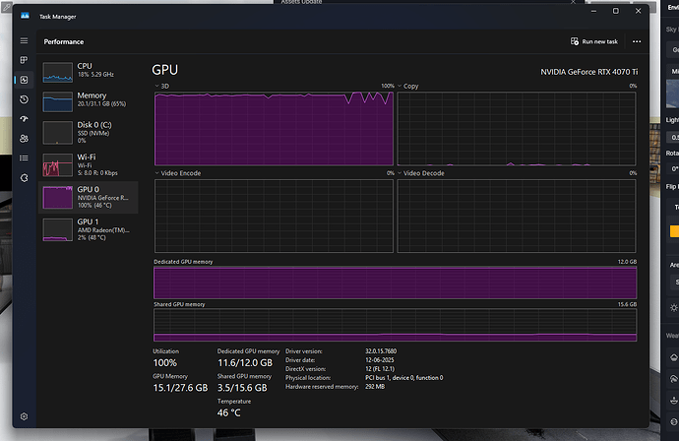This screenshot has height=441, width=679.
Task: Click the orange swatch in background panel
Action: (x=674, y=231)
